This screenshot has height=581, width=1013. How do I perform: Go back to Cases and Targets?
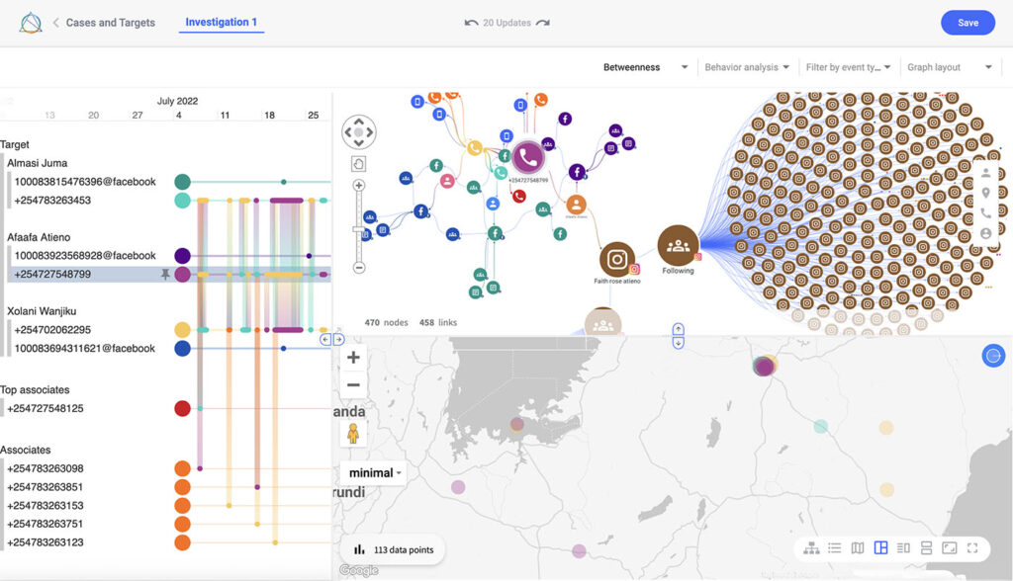click(102, 23)
